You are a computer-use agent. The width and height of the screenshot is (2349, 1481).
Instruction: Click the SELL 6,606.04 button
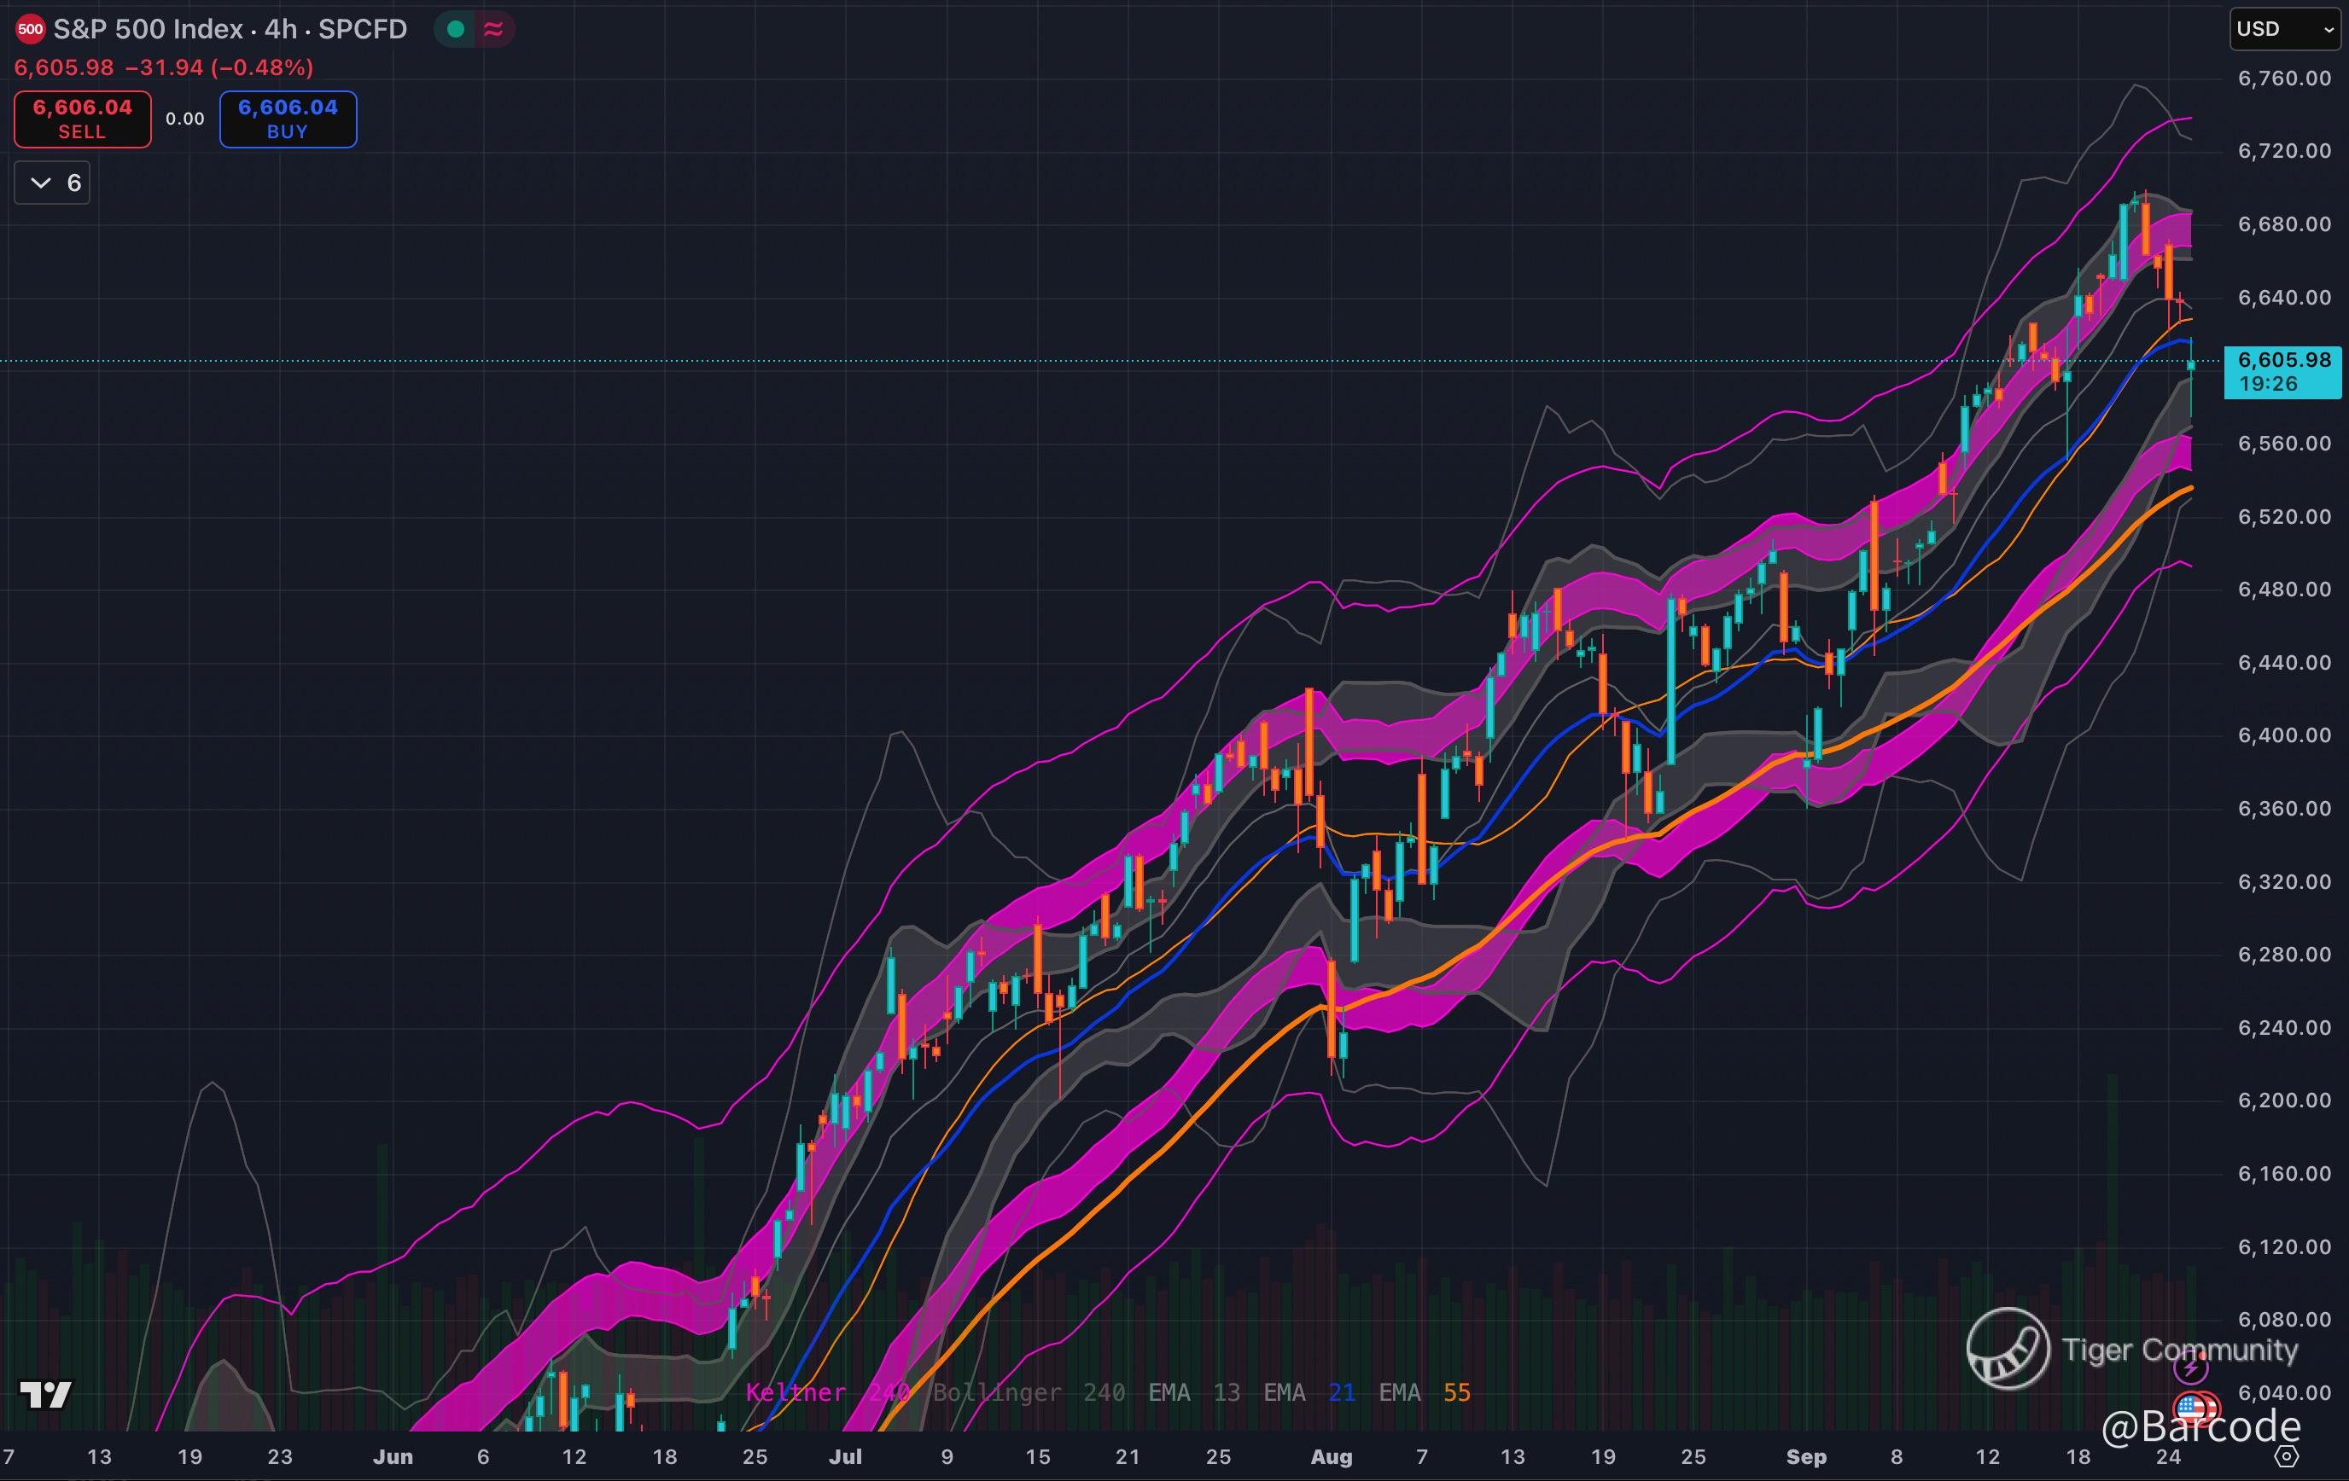point(83,119)
